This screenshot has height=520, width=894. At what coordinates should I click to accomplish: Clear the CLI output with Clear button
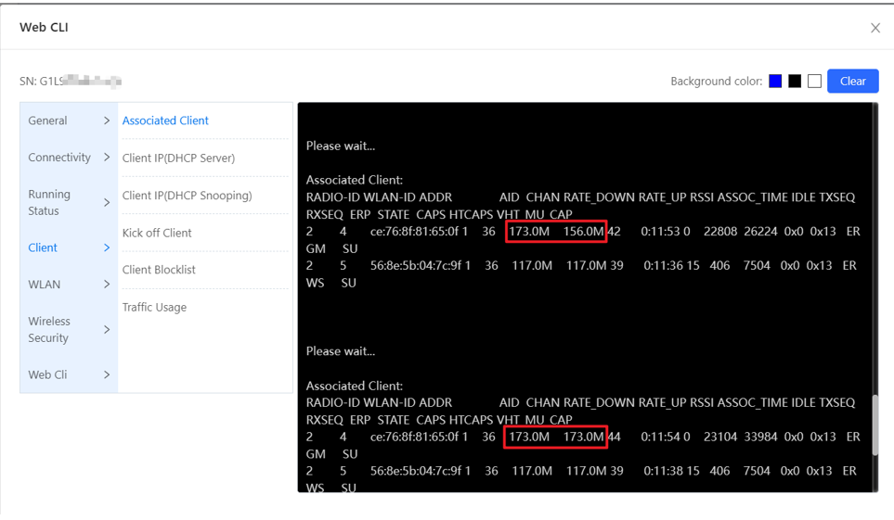coord(852,81)
